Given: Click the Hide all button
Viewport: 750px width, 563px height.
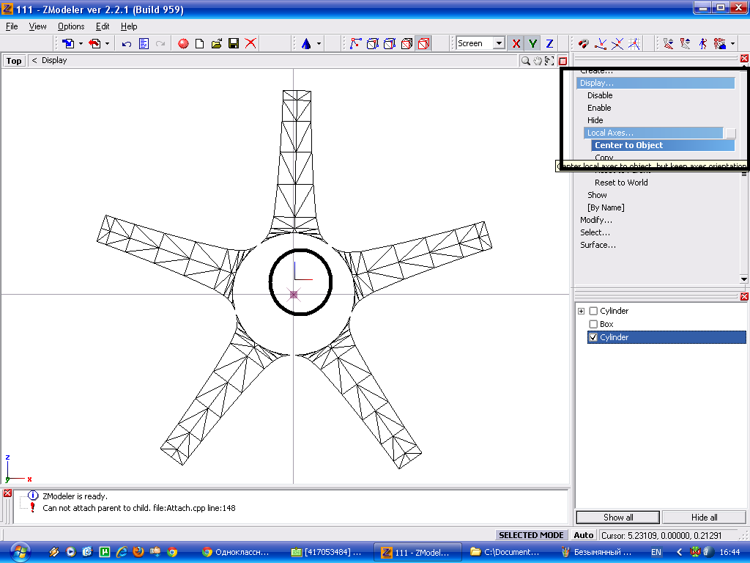Looking at the screenshot, I should click(x=704, y=518).
